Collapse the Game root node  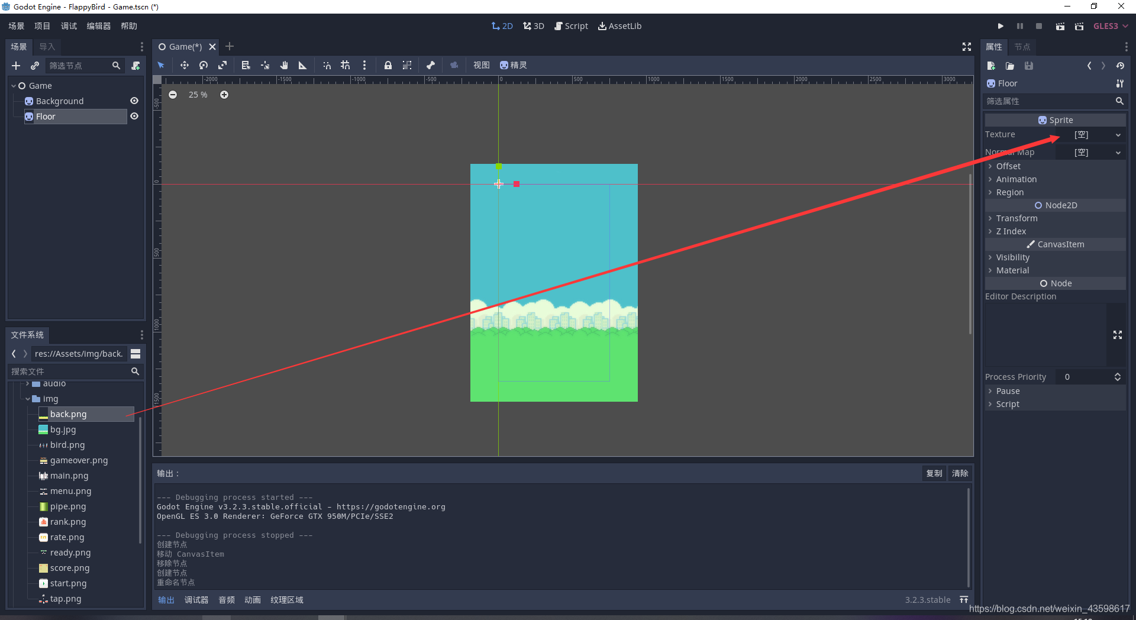[14, 86]
